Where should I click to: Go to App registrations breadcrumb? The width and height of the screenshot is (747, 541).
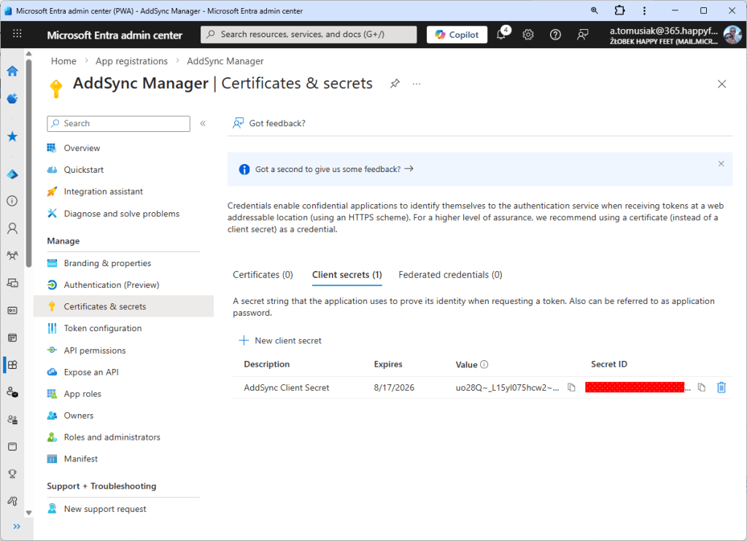pyautogui.click(x=131, y=61)
